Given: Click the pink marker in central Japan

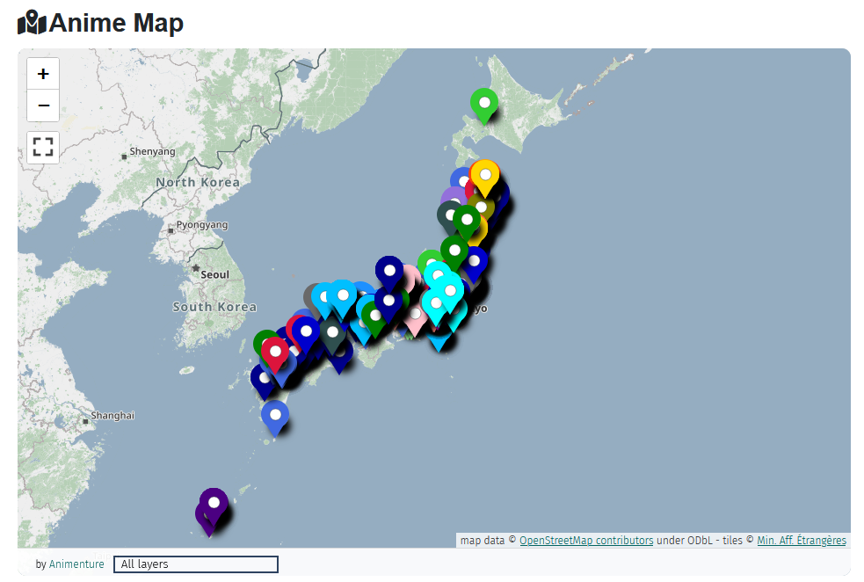Looking at the screenshot, I should click(415, 315).
